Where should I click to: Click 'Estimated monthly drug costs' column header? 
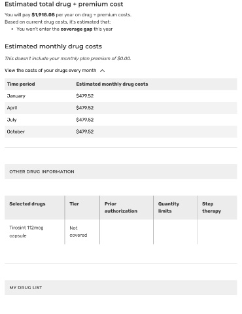(x=112, y=84)
